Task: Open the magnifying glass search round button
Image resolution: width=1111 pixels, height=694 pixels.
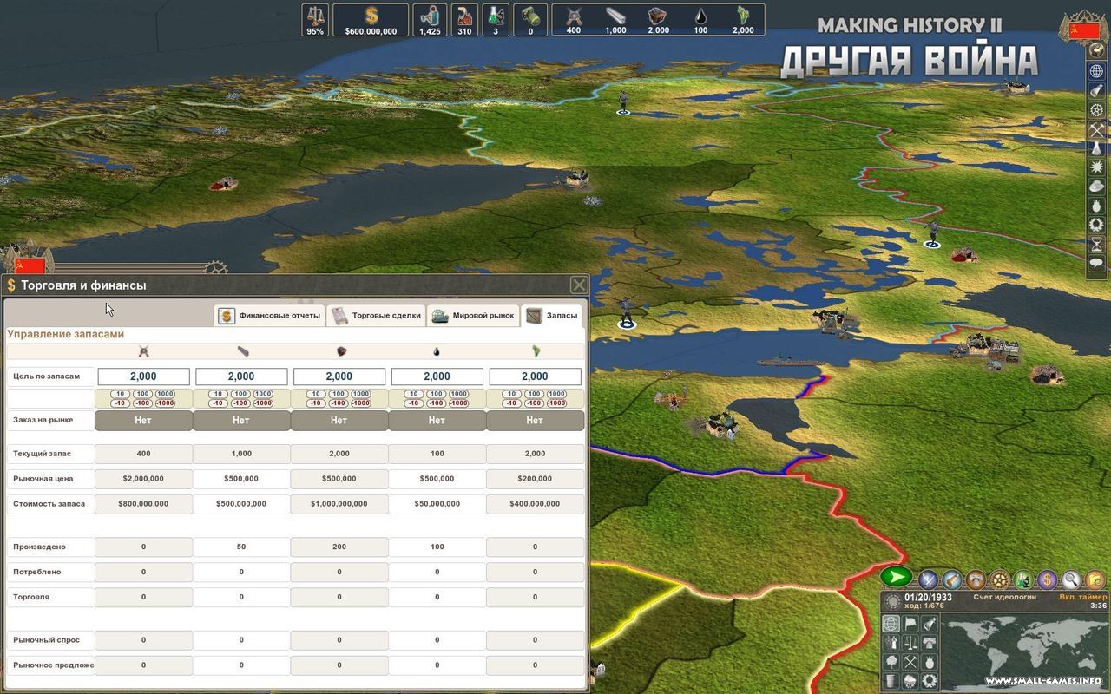Action: [x=1071, y=579]
